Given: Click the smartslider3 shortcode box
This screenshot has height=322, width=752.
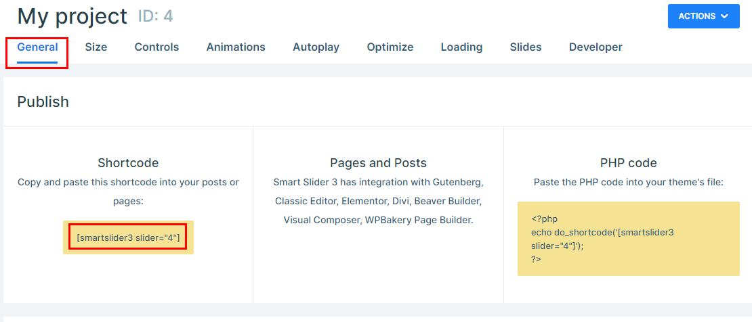Looking at the screenshot, I should (x=128, y=237).
